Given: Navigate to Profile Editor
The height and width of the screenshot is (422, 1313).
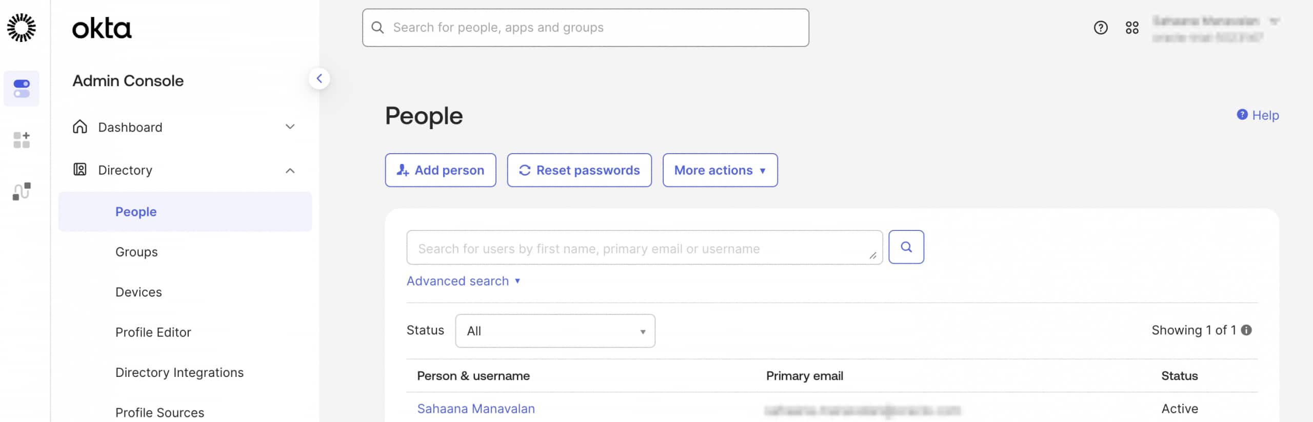Looking at the screenshot, I should point(153,332).
